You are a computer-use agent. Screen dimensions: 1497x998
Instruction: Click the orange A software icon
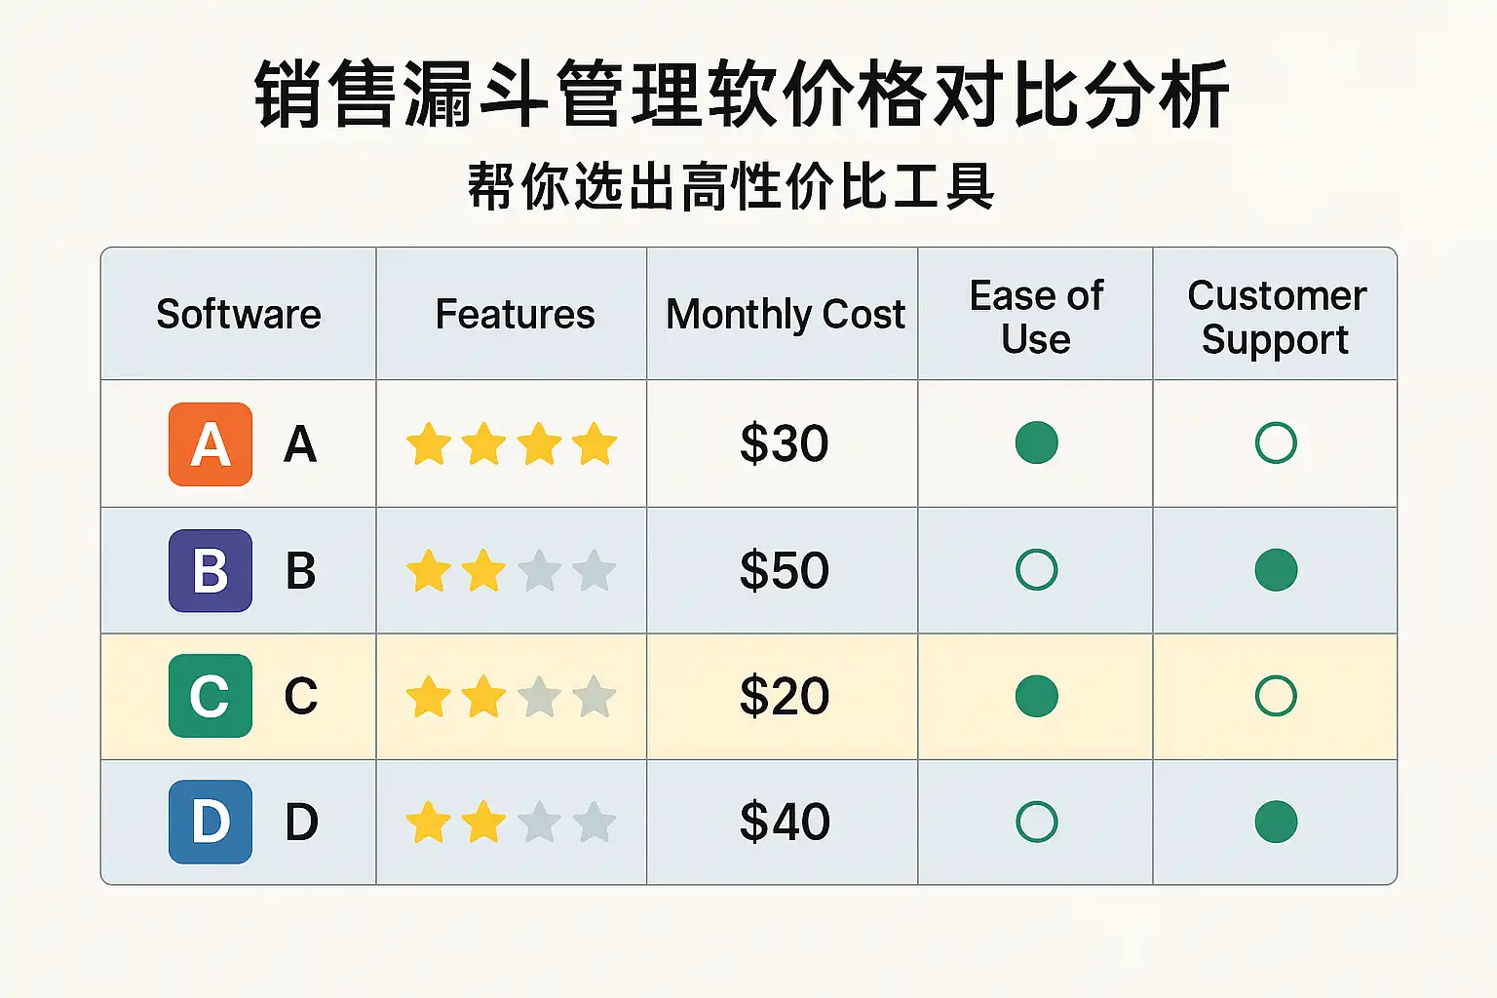(x=211, y=444)
